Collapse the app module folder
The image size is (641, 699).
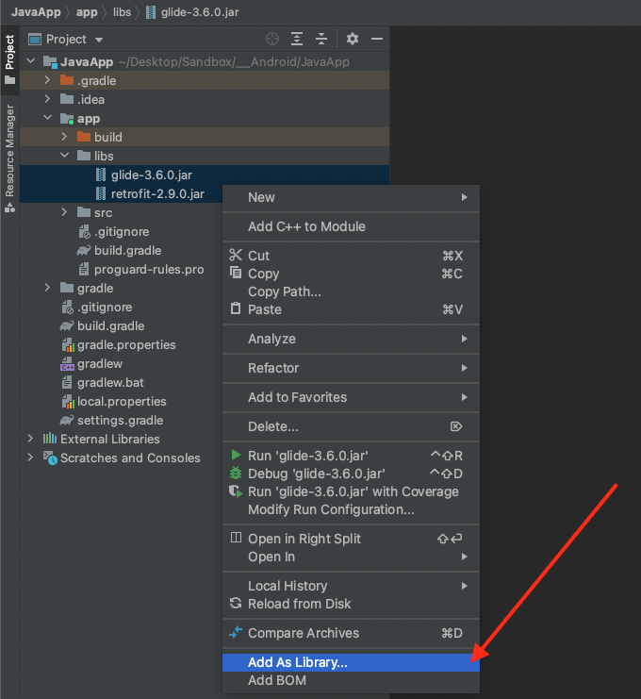[x=48, y=118]
